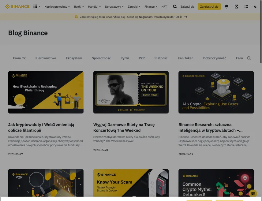Viewport: 262px width, 201px height.
Task: Open the language globe icon
Action: point(246,6)
